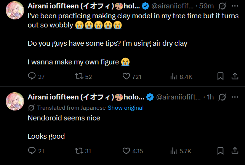Click Show original link
Image resolution: width=245 pixels, height=165 pixels.
[126, 108]
